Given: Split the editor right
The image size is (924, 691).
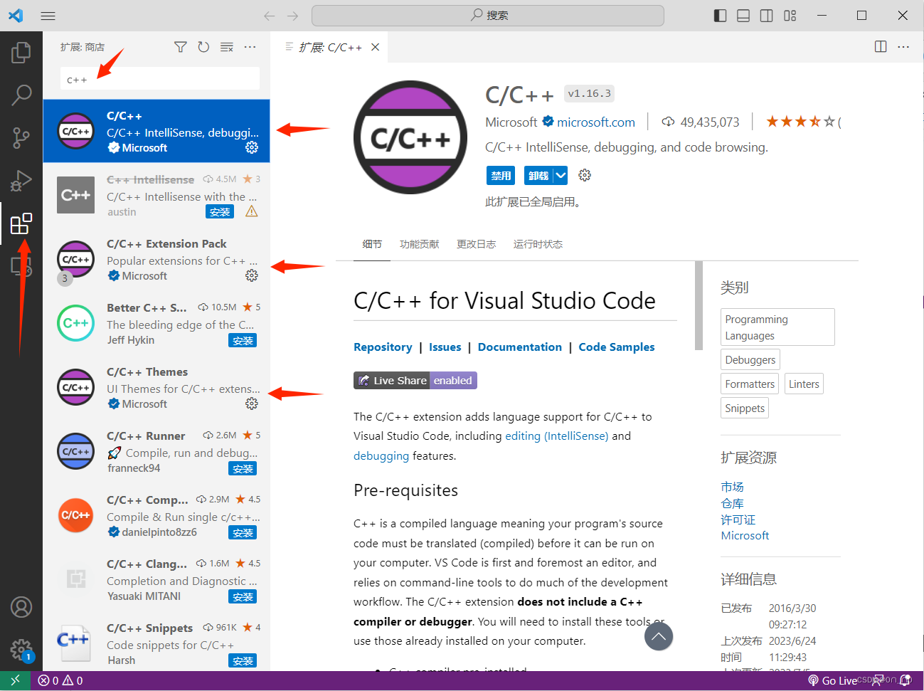Looking at the screenshot, I should point(881,46).
